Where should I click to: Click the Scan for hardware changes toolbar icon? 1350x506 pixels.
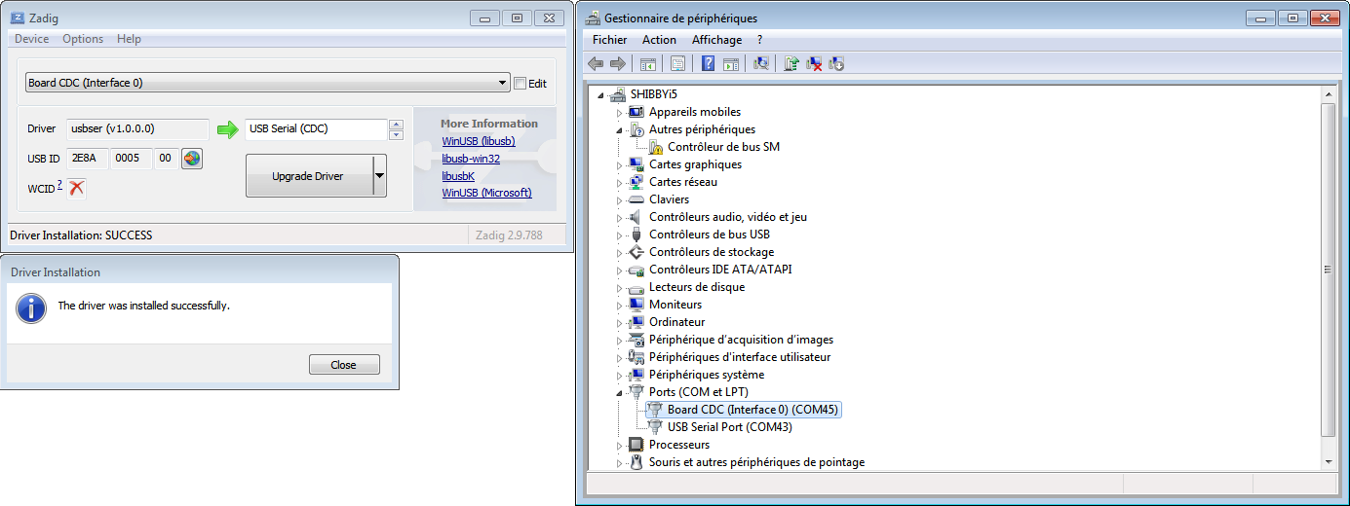[x=762, y=64]
